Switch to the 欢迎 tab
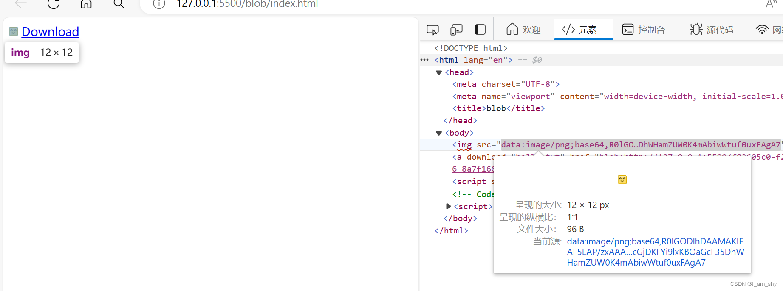The height and width of the screenshot is (291, 783). pos(523,30)
